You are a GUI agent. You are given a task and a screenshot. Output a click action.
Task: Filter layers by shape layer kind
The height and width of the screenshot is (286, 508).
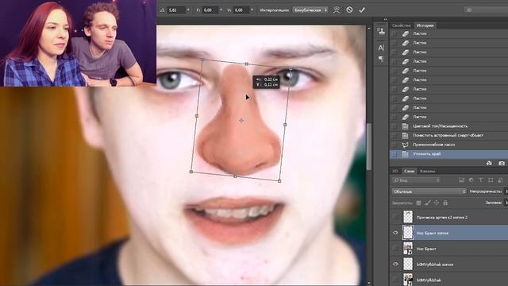491,180
